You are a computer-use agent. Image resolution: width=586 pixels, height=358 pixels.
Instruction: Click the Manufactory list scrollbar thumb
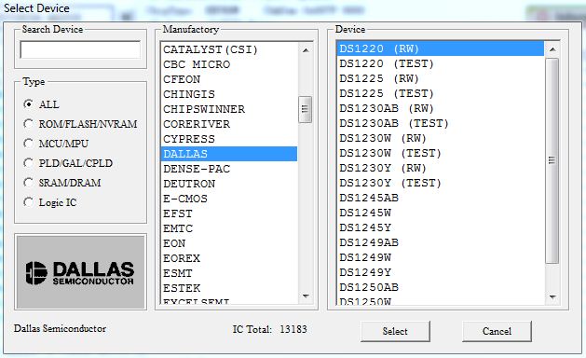tap(305, 109)
